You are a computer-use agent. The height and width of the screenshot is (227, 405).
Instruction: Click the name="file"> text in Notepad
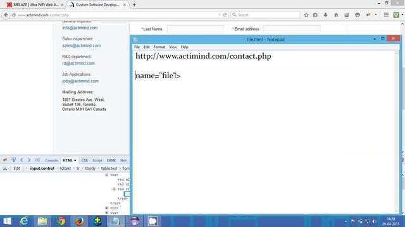click(158, 76)
